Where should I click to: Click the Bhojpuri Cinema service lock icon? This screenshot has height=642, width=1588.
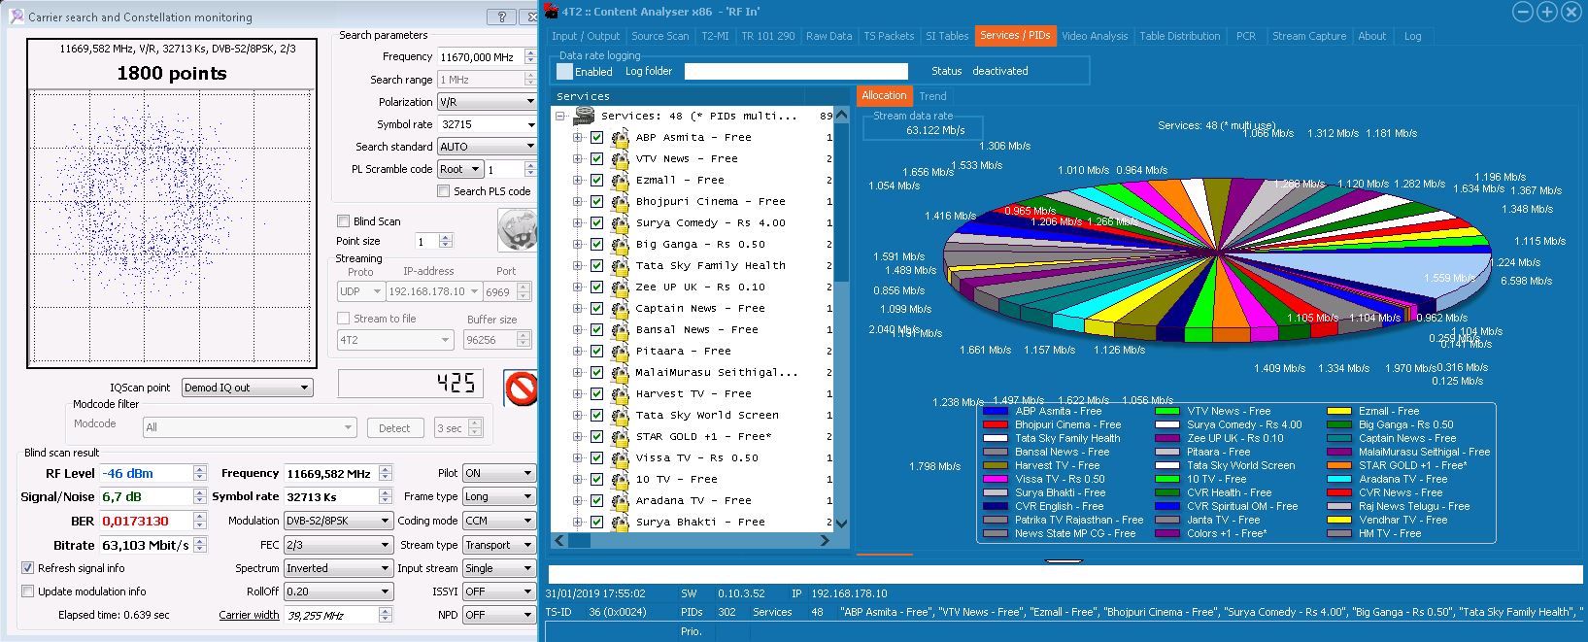pos(620,202)
